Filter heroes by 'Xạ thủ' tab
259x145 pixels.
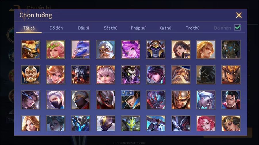tap(165, 28)
